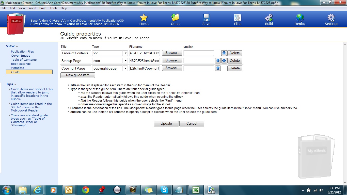The height and width of the screenshot is (195, 347).
Task: Launch Internet Explorer from the taskbar
Action: point(37,190)
